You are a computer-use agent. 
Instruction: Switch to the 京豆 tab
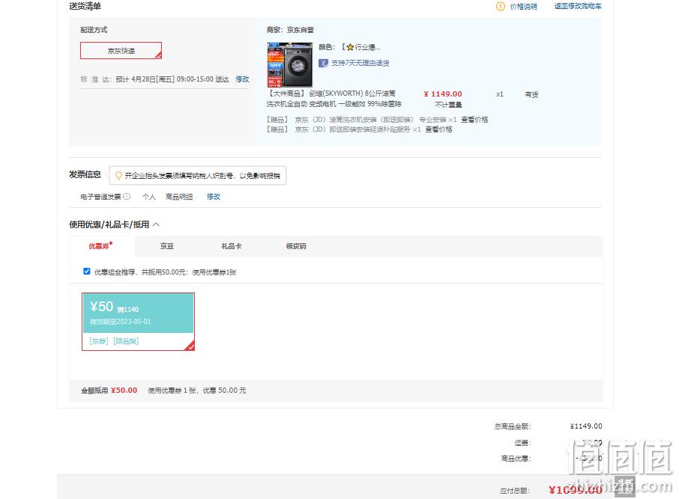point(166,246)
